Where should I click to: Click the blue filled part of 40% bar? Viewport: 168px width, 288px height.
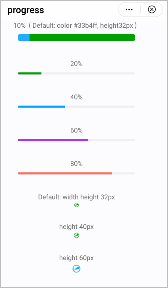(42, 107)
